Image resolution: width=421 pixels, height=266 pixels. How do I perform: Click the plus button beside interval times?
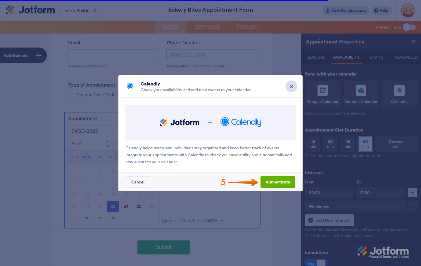413,192
